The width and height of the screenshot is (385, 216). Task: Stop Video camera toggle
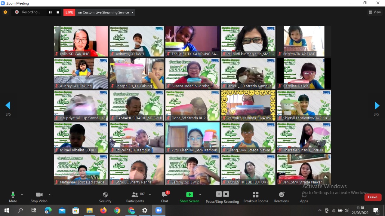tap(39, 197)
